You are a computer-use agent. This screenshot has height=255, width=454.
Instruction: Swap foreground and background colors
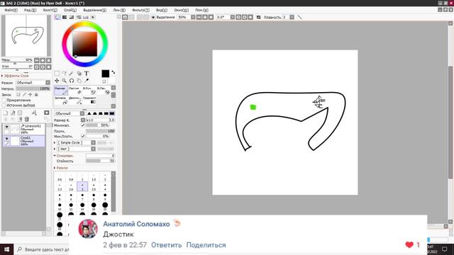pyautogui.click(x=113, y=72)
